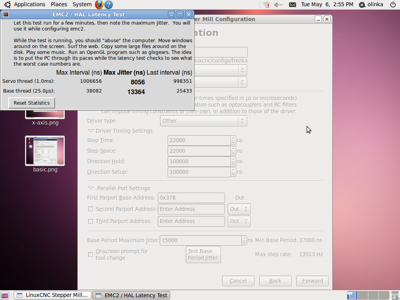Click the volume speaker icon
The width and height of the screenshot is (400, 300).
coord(278,5)
